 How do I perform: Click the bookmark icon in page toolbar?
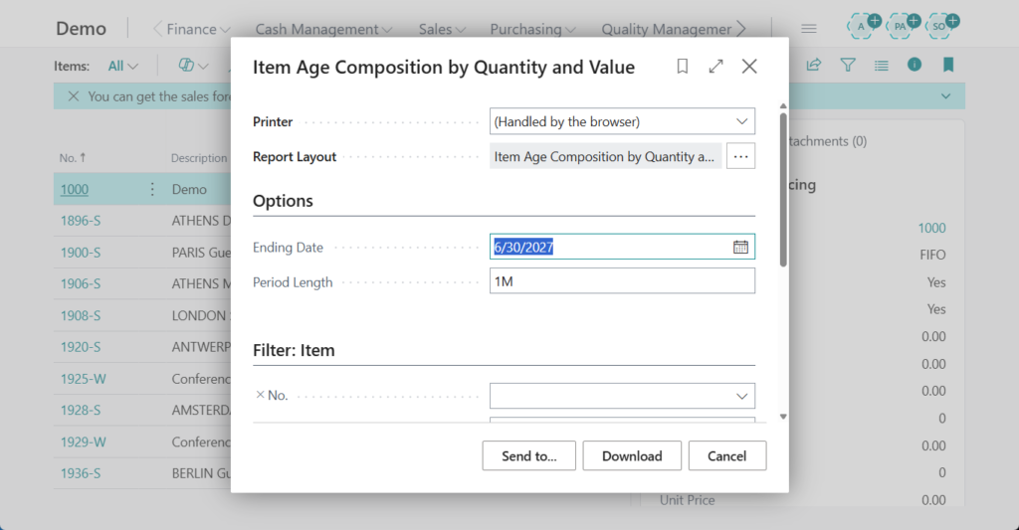(x=947, y=66)
